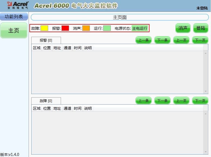
Task: Click 上一条 in the 故障 panel
Action: point(143,101)
